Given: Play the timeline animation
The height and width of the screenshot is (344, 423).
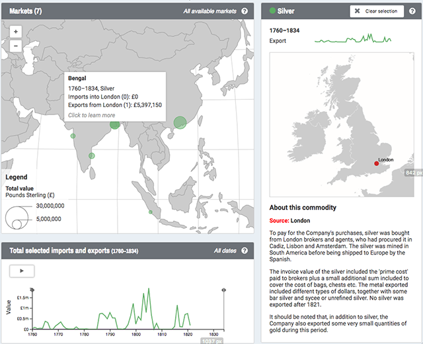Looking at the screenshot, I should [x=22, y=271].
